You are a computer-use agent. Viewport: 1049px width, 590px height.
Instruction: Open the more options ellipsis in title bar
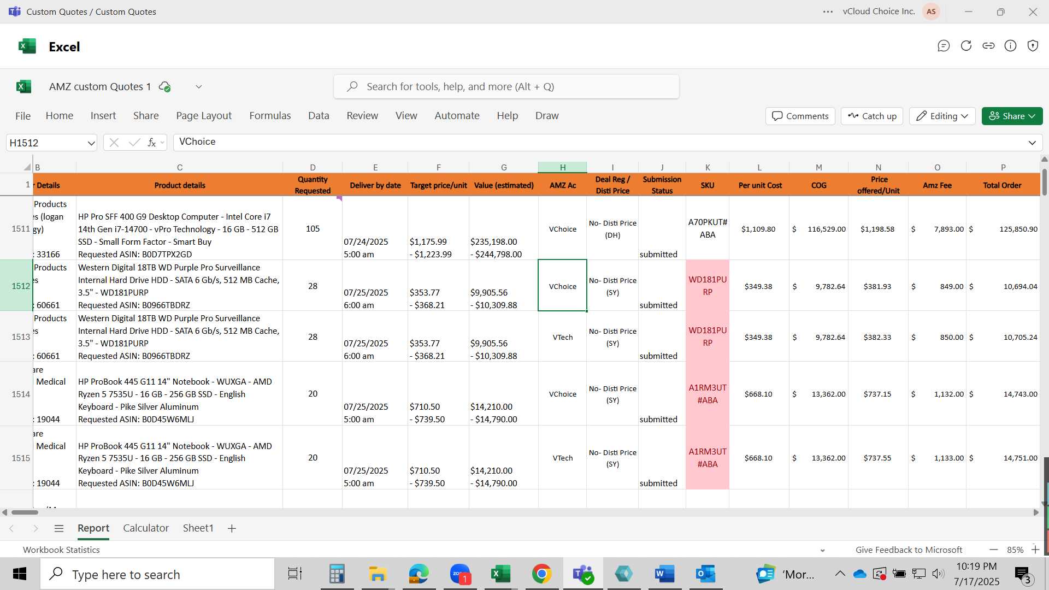[828, 11]
